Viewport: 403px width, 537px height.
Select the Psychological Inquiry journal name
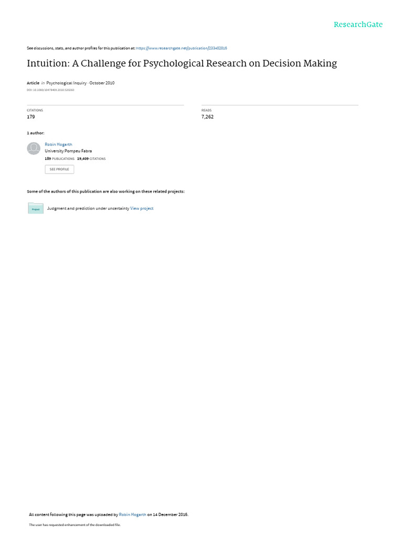(67, 83)
